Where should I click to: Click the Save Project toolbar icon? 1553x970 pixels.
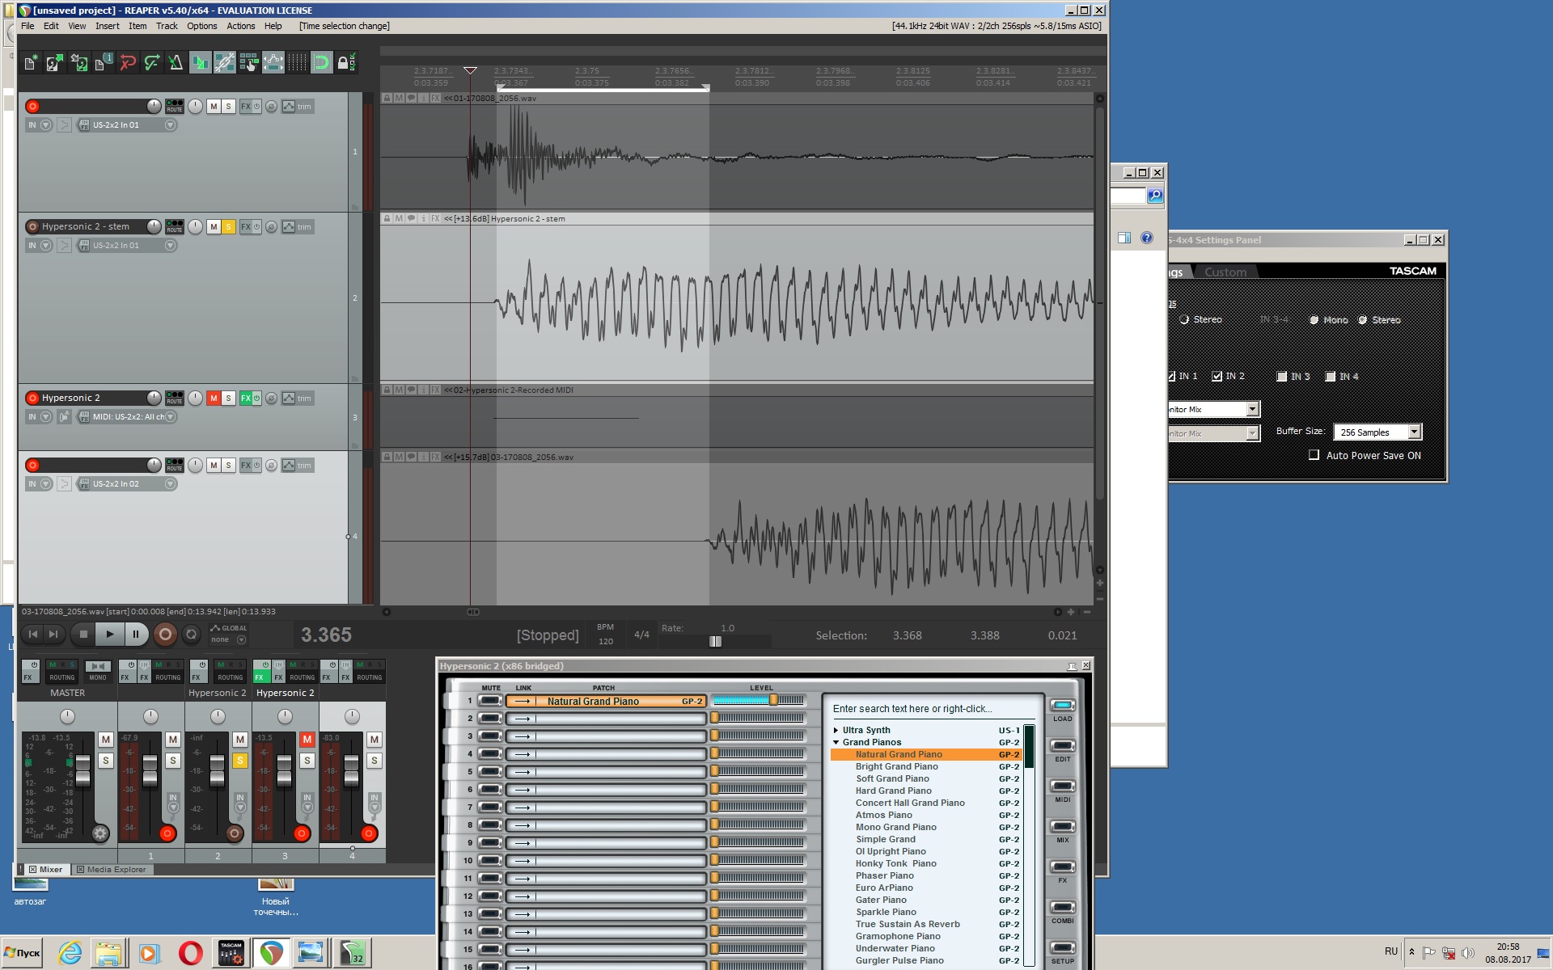[x=78, y=62]
